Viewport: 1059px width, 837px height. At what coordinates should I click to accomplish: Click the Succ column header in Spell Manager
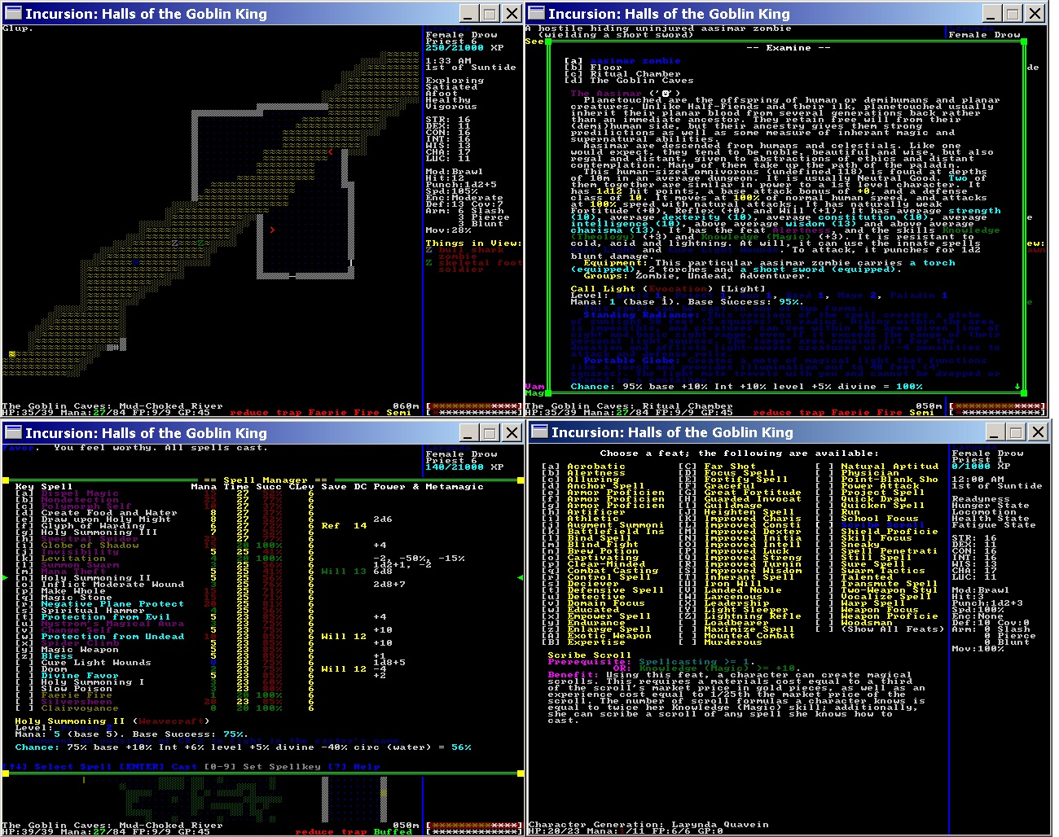tap(268, 487)
